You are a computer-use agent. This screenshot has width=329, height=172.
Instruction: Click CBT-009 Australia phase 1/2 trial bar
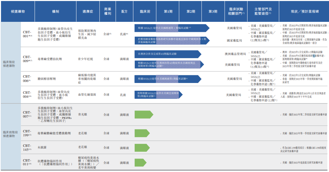[167, 54]
